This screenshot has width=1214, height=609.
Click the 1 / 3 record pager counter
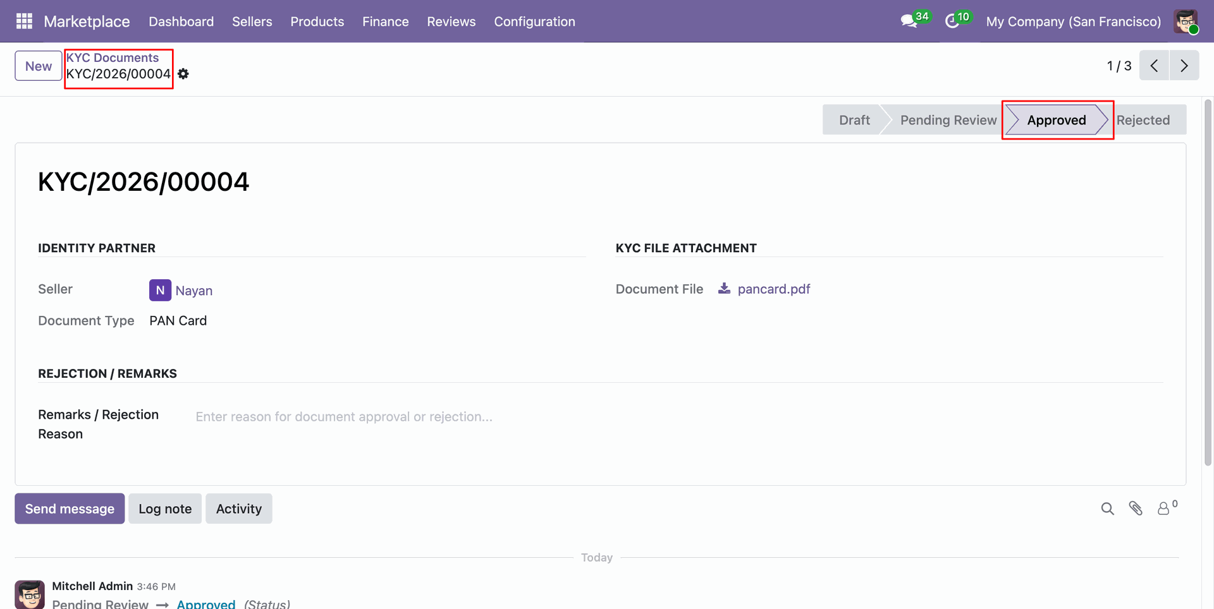(x=1119, y=66)
